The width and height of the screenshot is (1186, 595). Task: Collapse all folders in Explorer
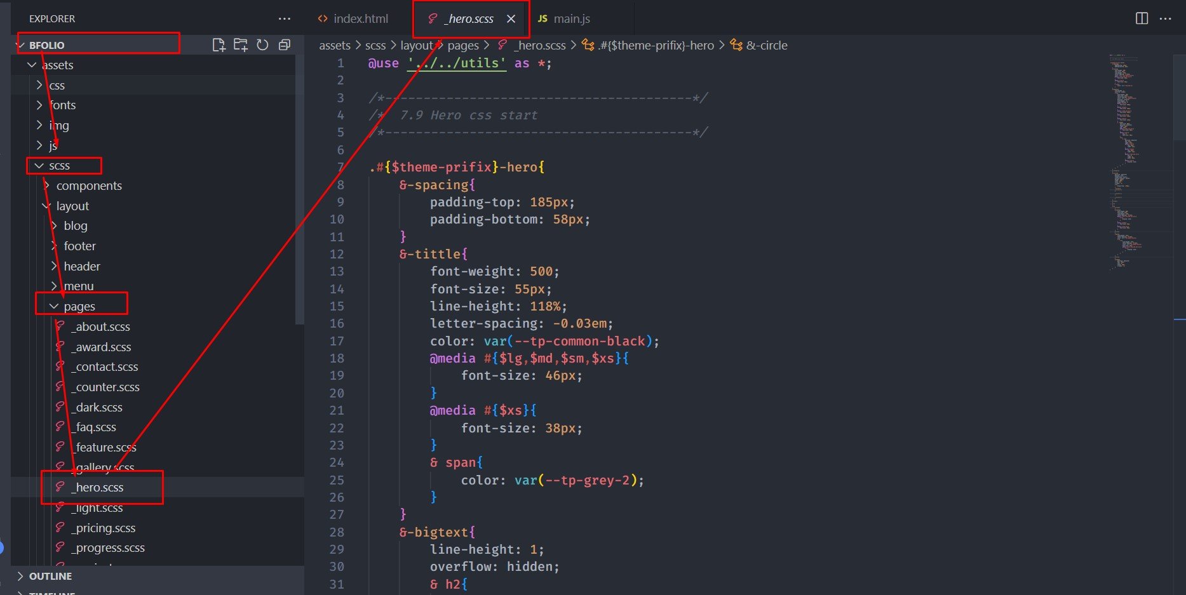pos(285,44)
